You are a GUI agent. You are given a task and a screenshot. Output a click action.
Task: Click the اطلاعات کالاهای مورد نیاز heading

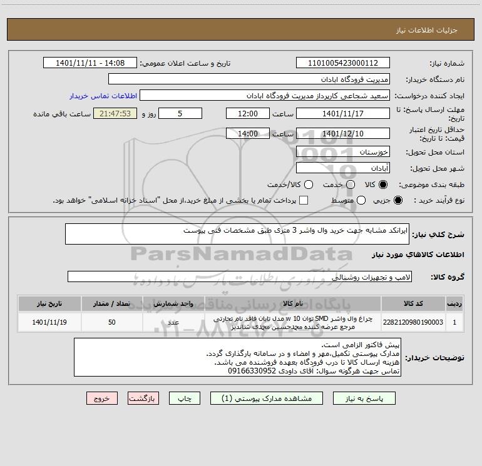click(x=418, y=255)
